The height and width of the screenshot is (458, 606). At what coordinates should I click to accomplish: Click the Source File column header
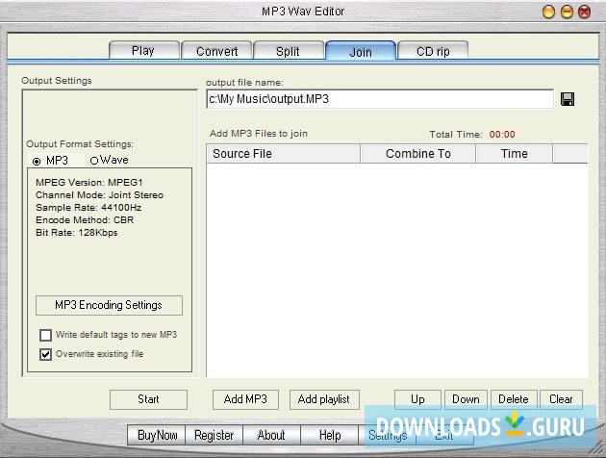284,154
